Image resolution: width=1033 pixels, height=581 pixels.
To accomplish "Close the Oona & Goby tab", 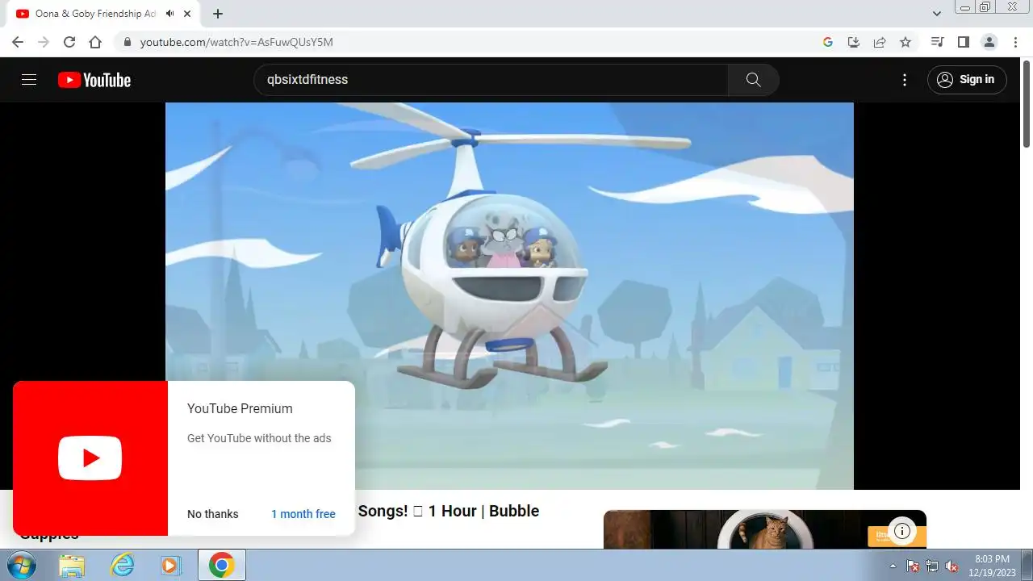I will (187, 14).
